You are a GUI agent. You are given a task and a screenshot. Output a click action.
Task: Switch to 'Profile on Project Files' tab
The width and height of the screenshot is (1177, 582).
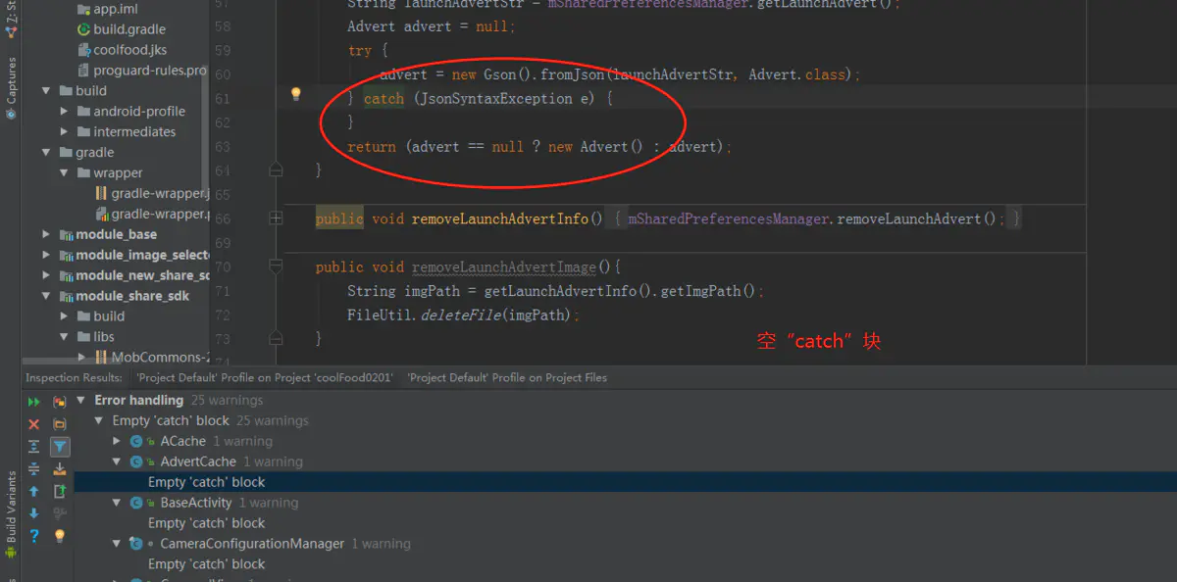pyautogui.click(x=507, y=377)
